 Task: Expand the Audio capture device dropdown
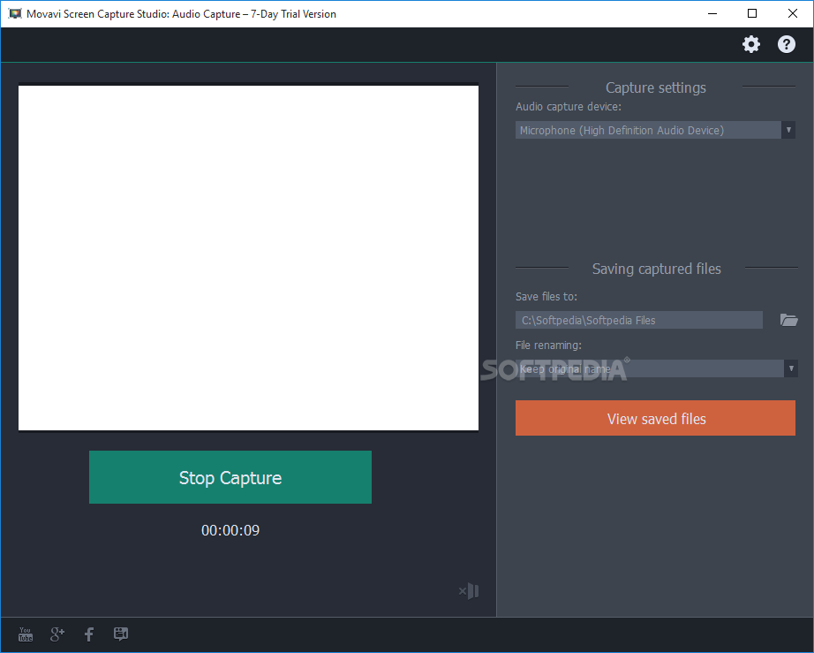point(788,130)
